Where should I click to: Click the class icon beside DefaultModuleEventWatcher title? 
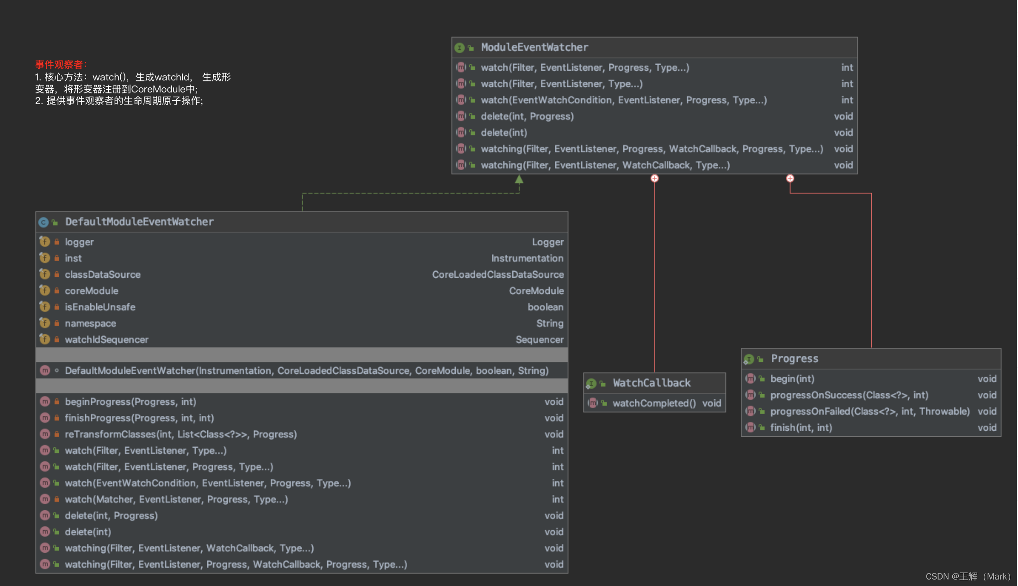(43, 222)
